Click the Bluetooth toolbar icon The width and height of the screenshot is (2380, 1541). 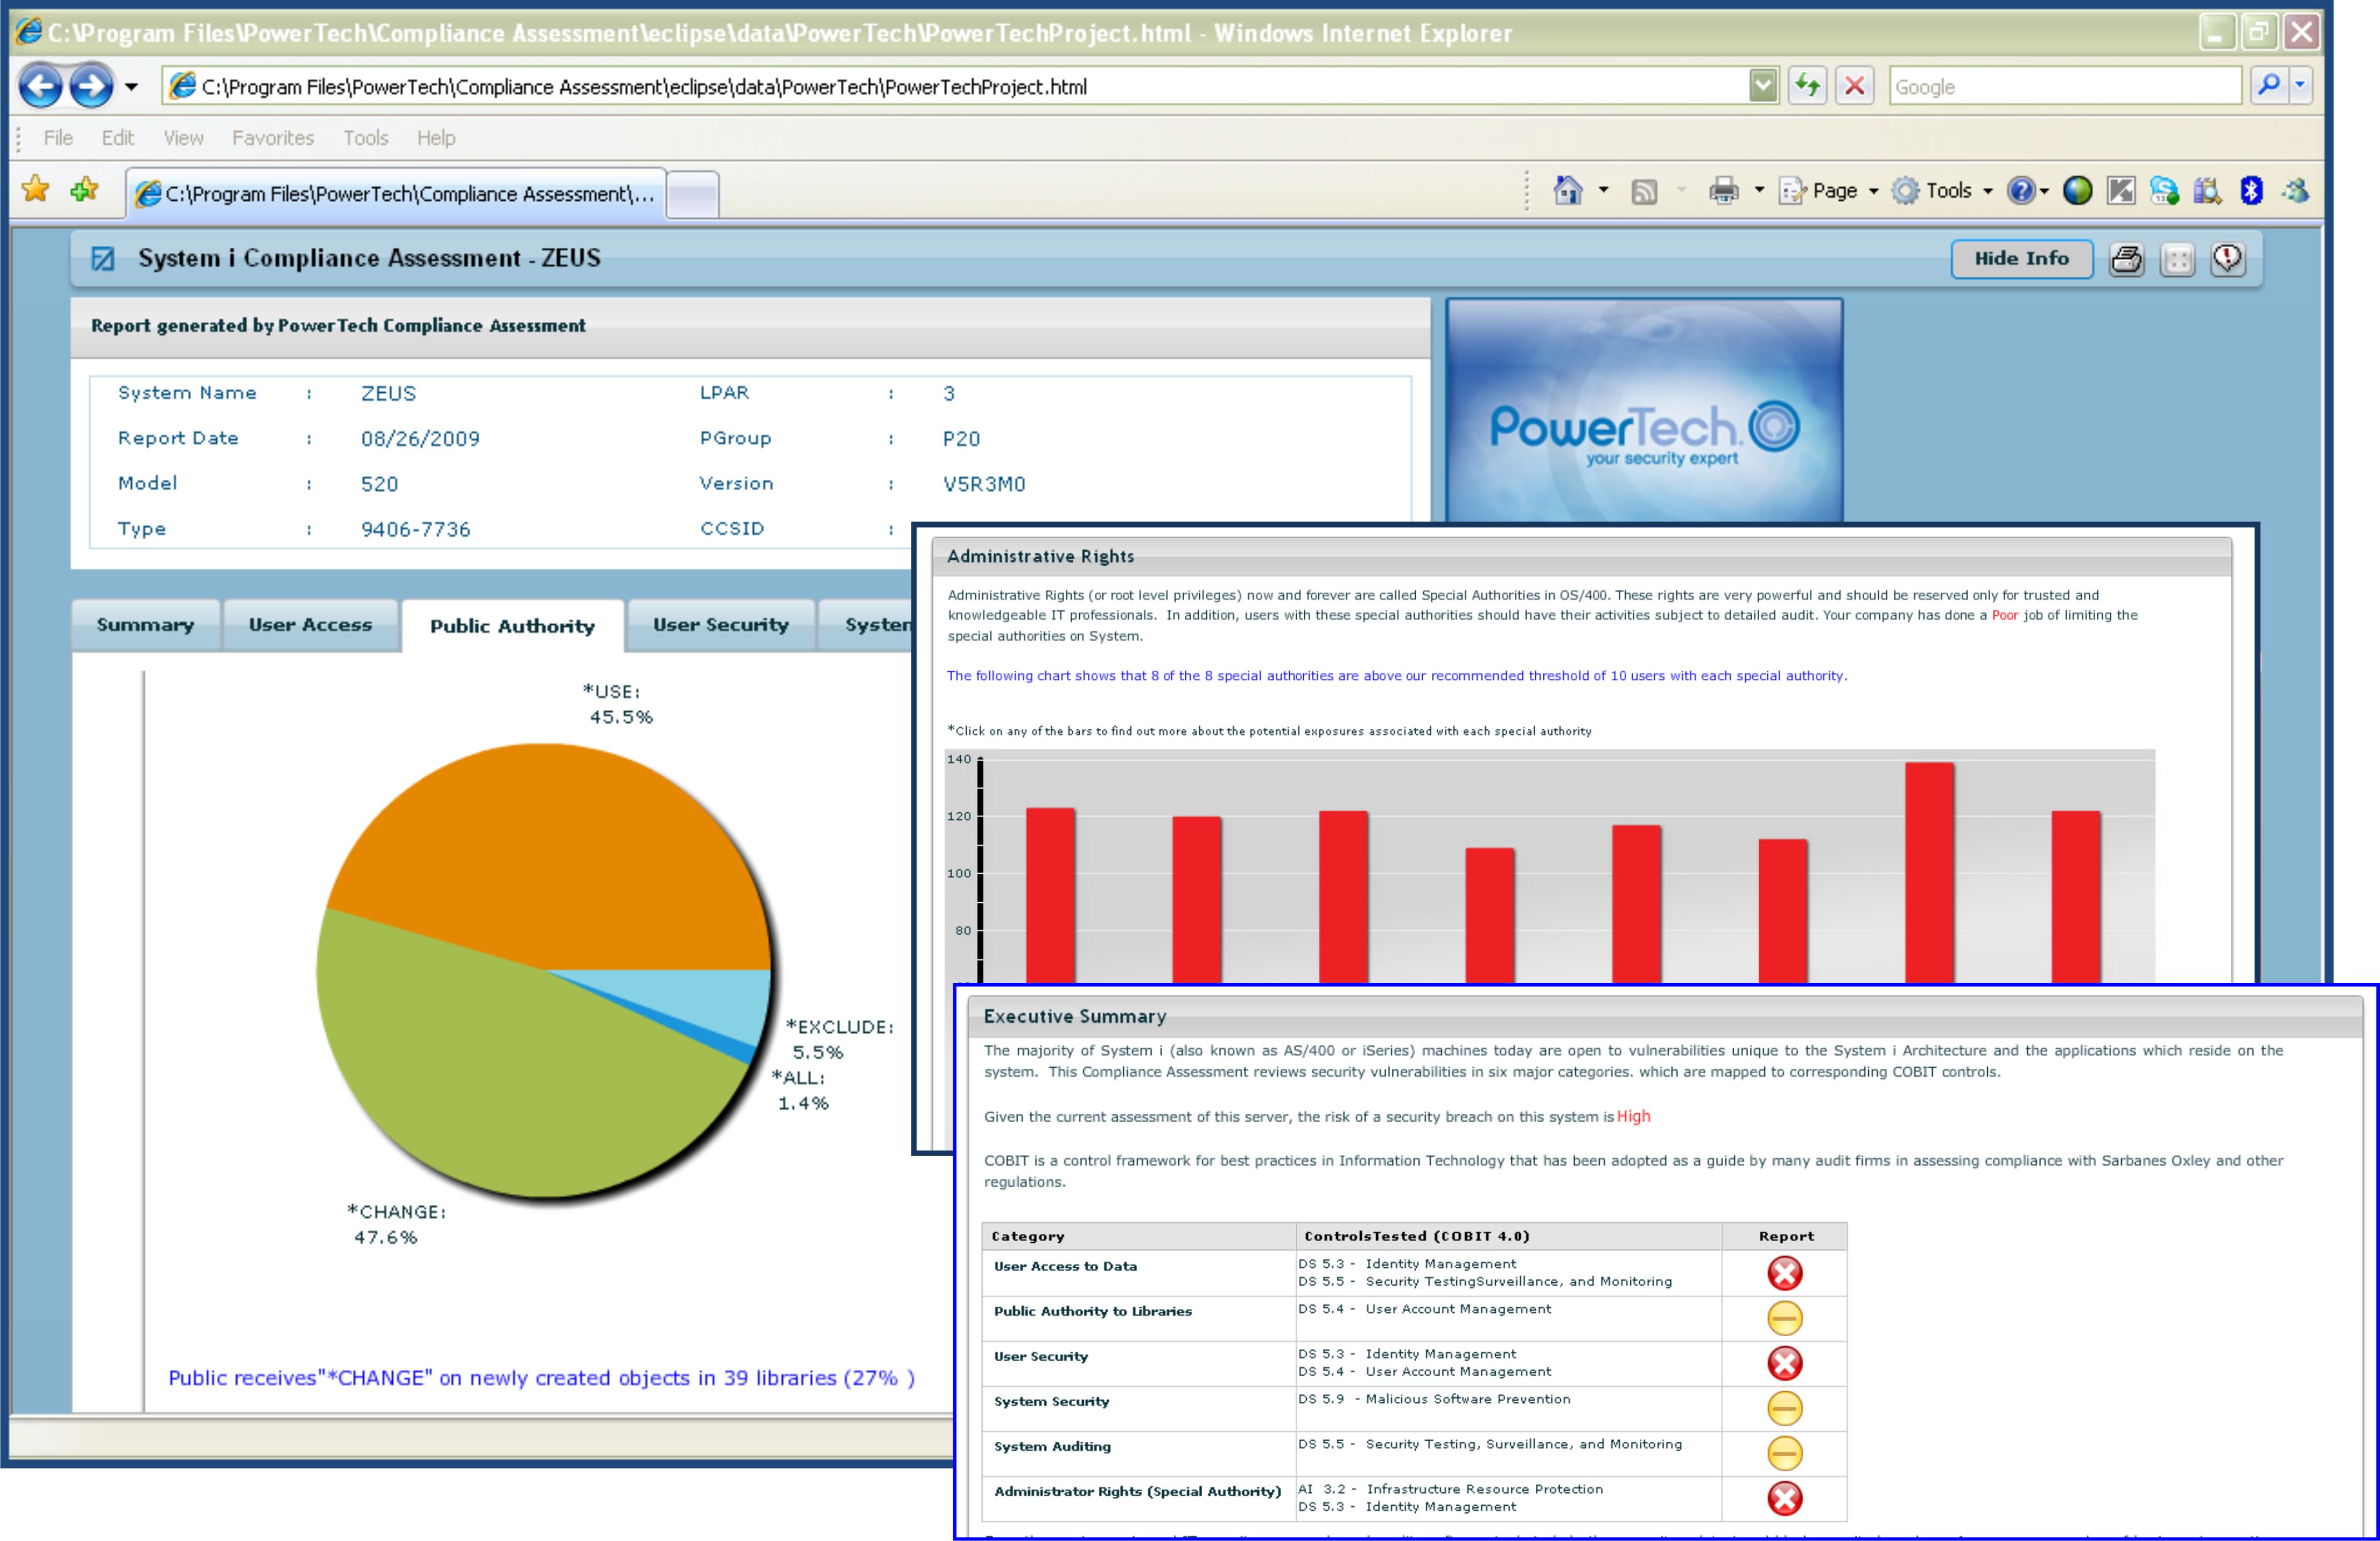2251,190
